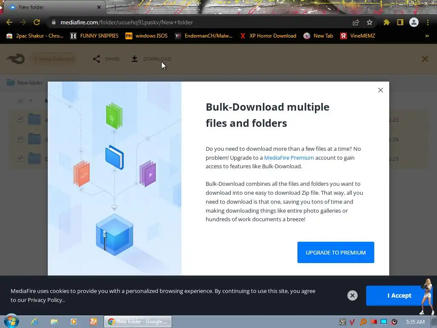Viewport: 437px width, 328px height.
Task: Click the red flag tray icon
Action: [x=373, y=322]
